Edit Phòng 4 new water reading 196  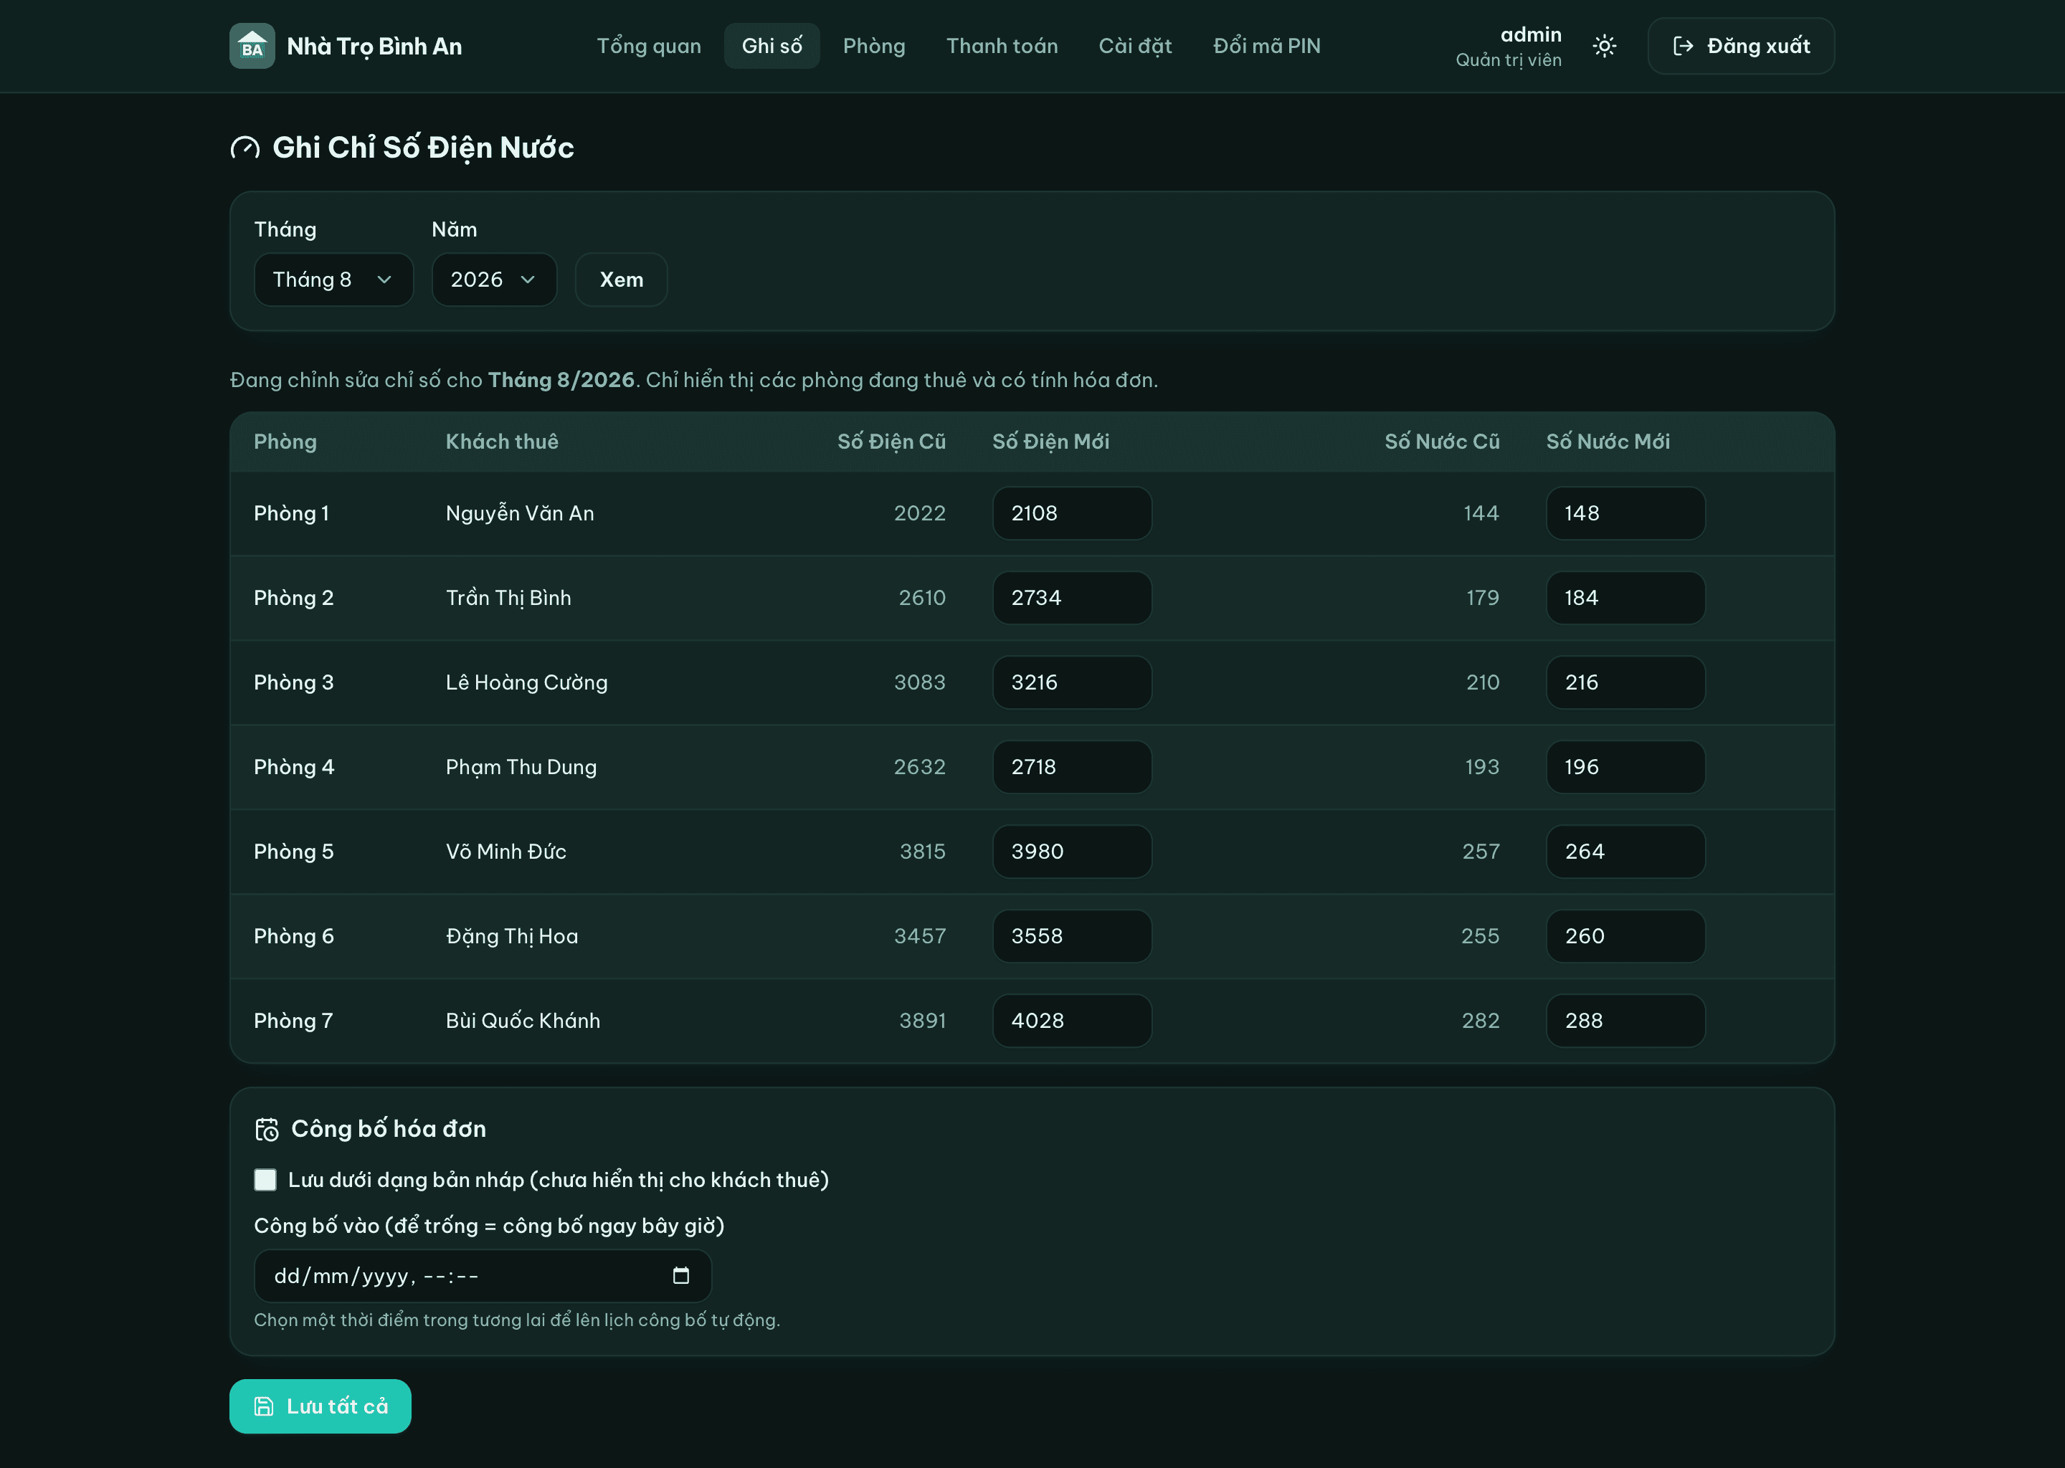1625,766
